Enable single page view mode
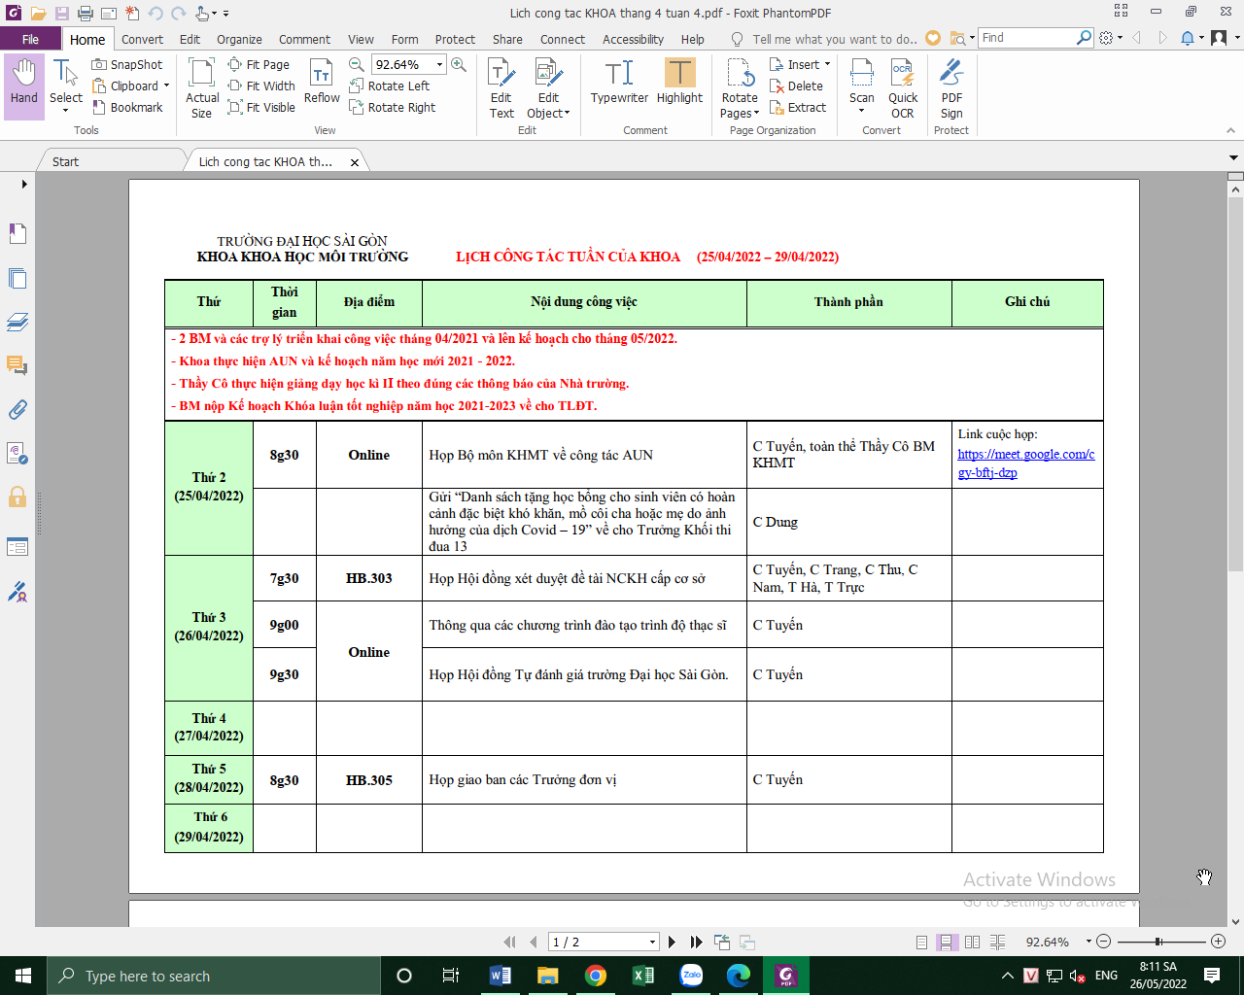 pos(921,942)
